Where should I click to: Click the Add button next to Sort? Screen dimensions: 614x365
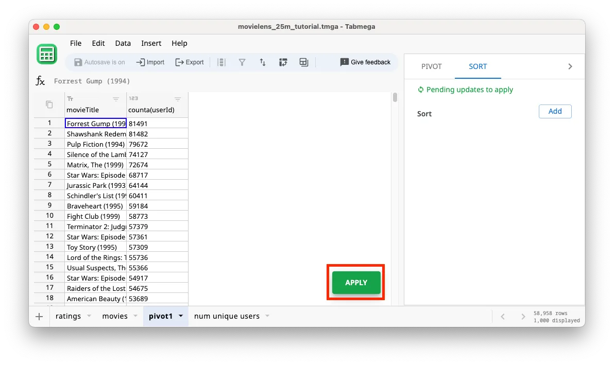point(555,111)
